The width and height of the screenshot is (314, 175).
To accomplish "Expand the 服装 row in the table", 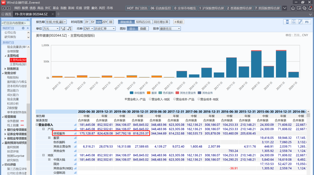I will pos(49,138).
